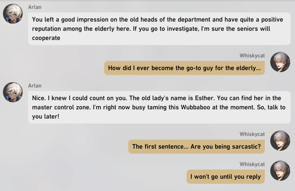295x191 pixels.
Task: Select Arlan's message about the good impression
Action: pos(159,29)
